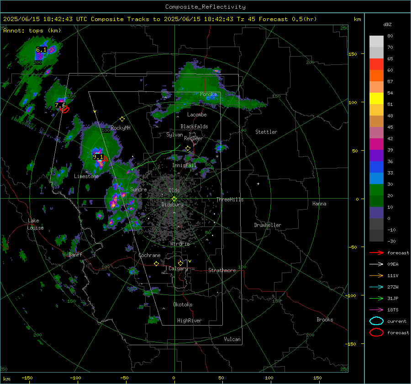Viewport: 411px width, 384px height.
Task: Click the cyan 27ZW arrow legend icon
Action: coord(376,287)
